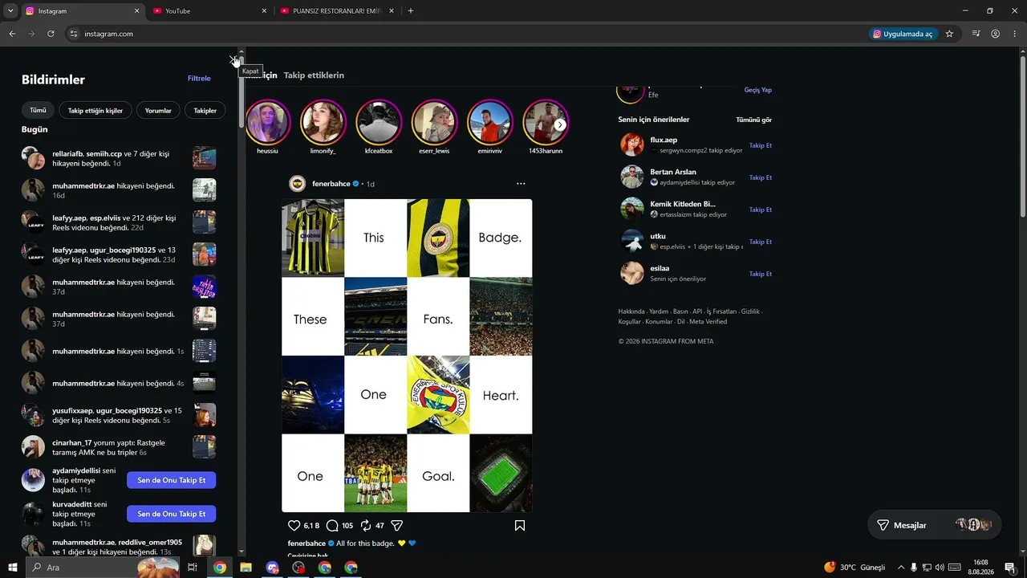Open the Mesajlar messages button
The height and width of the screenshot is (578, 1027).
coord(934,525)
